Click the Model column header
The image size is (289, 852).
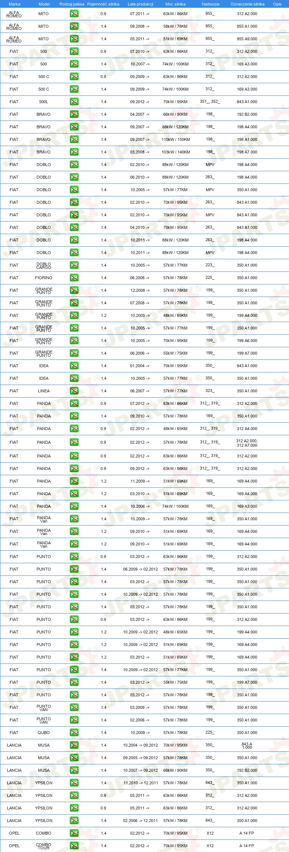pyautogui.click(x=44, y=4)
